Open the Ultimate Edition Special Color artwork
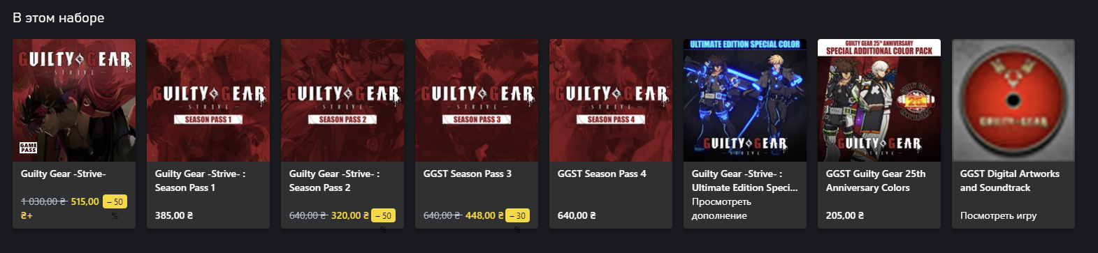 (745, 100)
